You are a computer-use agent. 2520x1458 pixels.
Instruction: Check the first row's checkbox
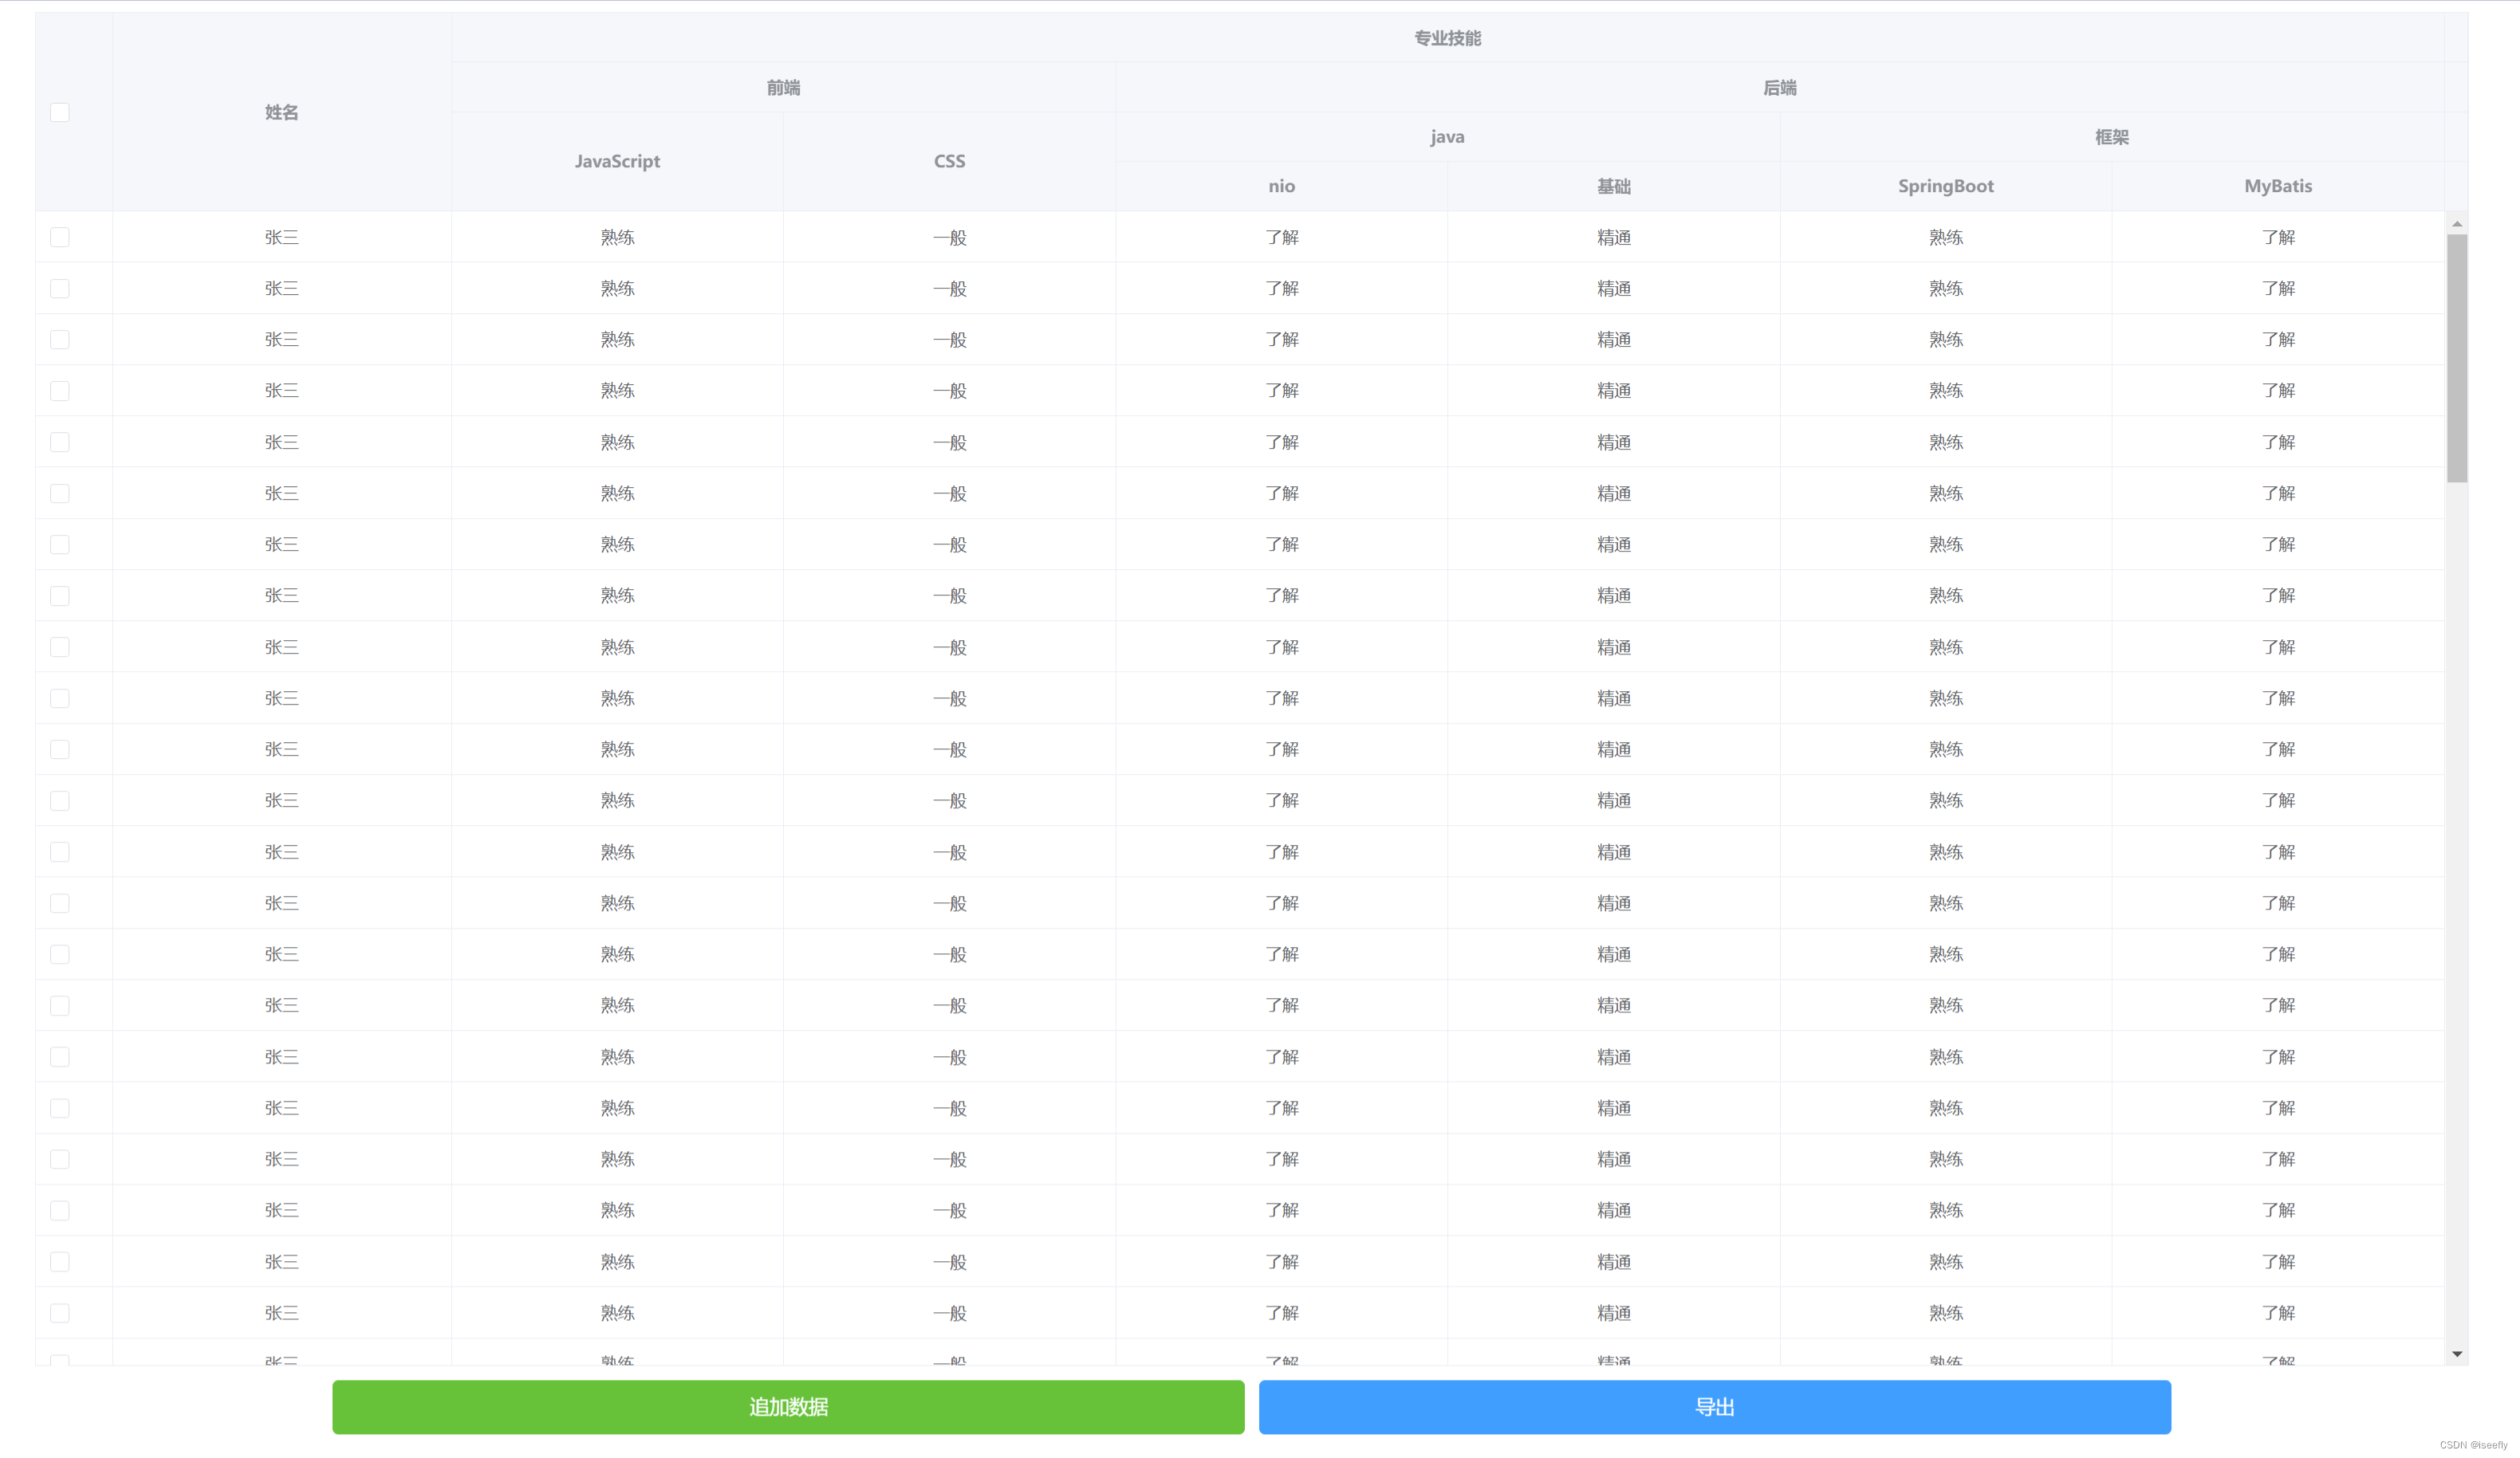[60, 237]
